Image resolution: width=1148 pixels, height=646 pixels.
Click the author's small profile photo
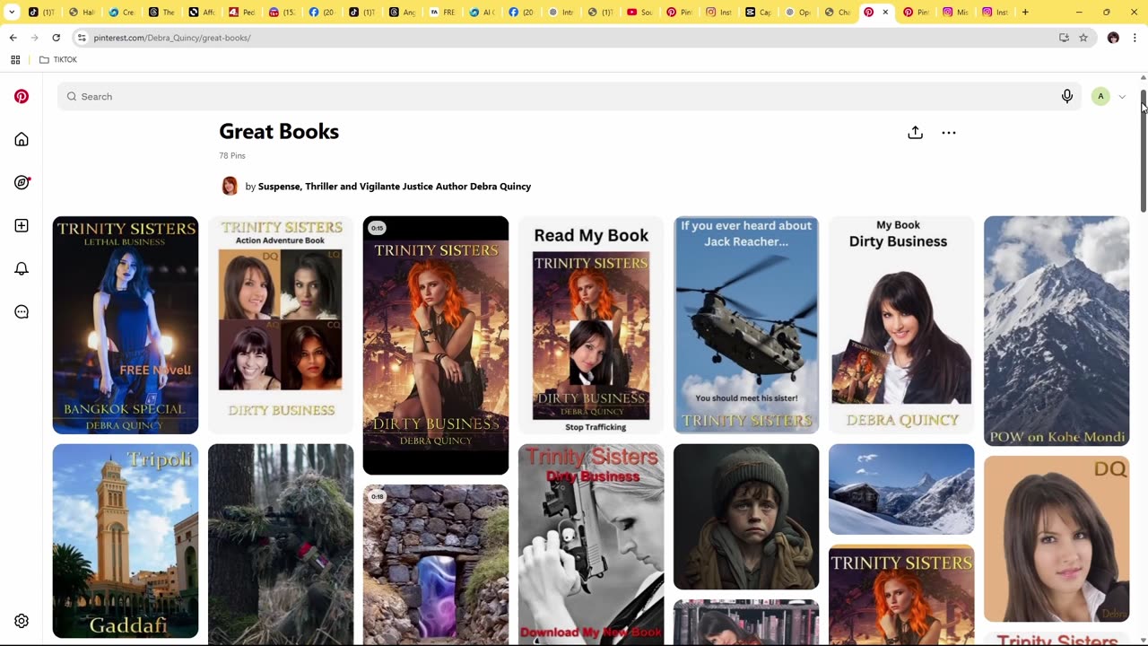click(230, 186)
